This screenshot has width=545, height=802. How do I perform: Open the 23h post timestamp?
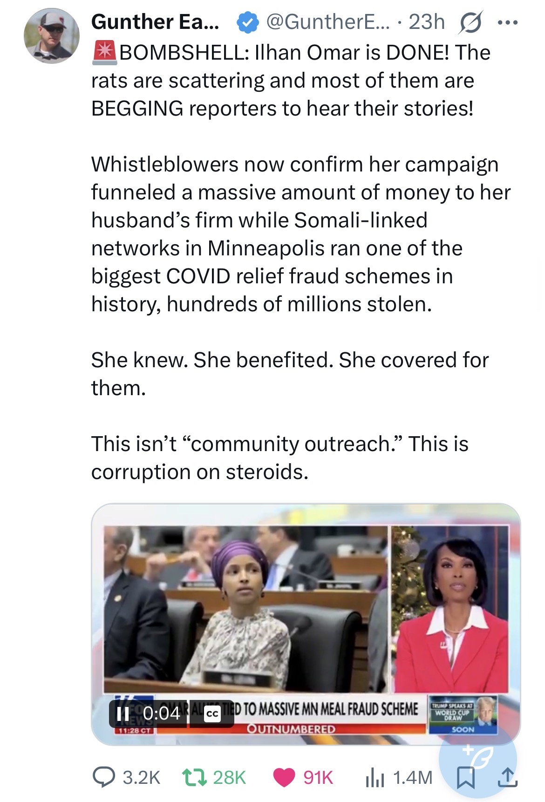[426, 22]
